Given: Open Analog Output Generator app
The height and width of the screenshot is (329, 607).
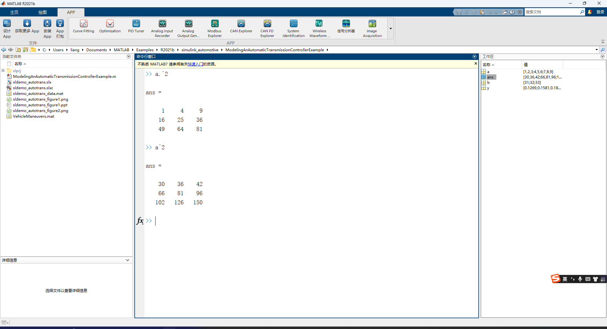Looking at the screenshot, I should click(188, 28).
